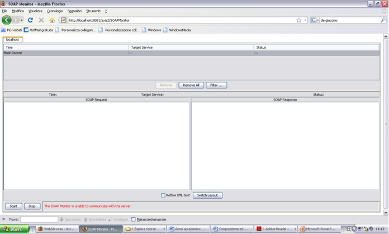
Task: Bookmark this page with the star icon
Action: (x=299, y=20)
